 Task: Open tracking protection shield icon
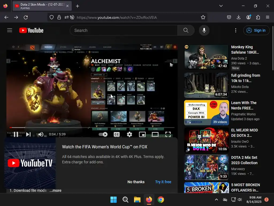click(x=52, y=17)
